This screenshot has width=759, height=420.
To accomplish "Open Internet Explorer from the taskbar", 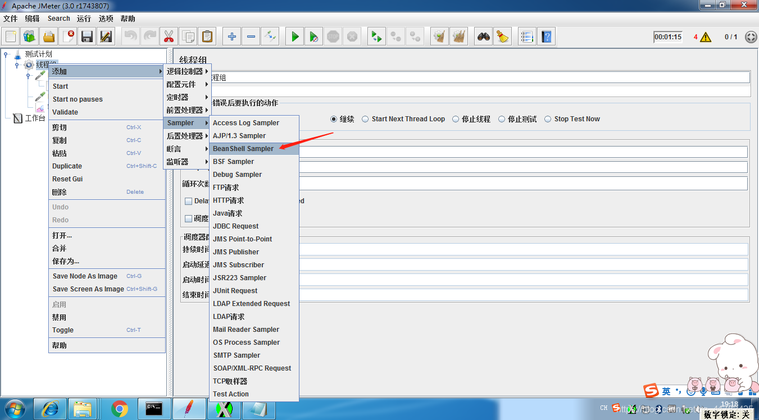I will click(50, 409).
